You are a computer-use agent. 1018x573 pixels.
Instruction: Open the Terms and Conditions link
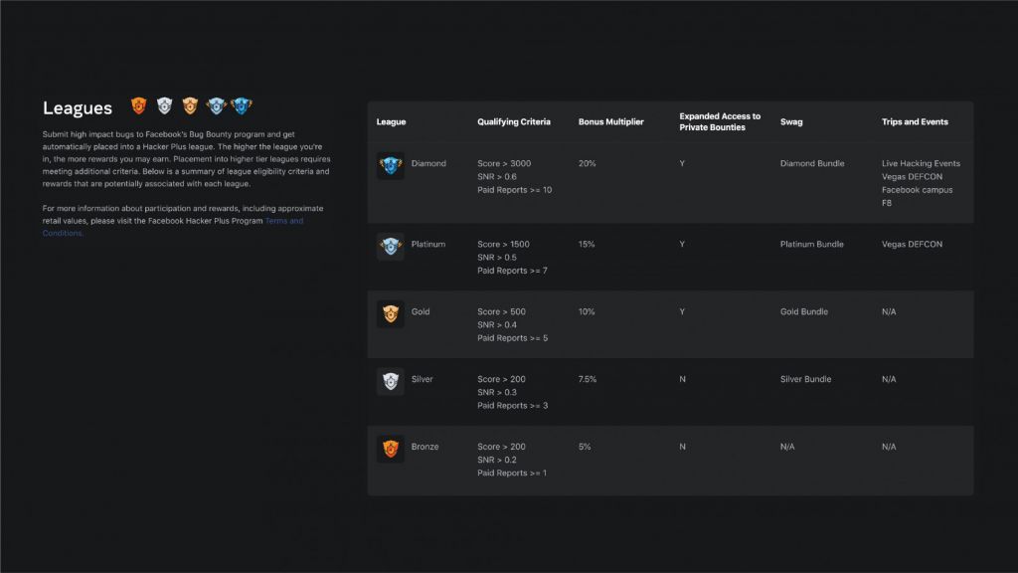(x=283, y=221)
